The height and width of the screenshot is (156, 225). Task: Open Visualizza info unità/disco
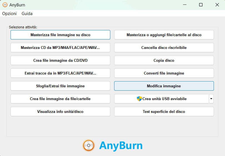point(60,112)
